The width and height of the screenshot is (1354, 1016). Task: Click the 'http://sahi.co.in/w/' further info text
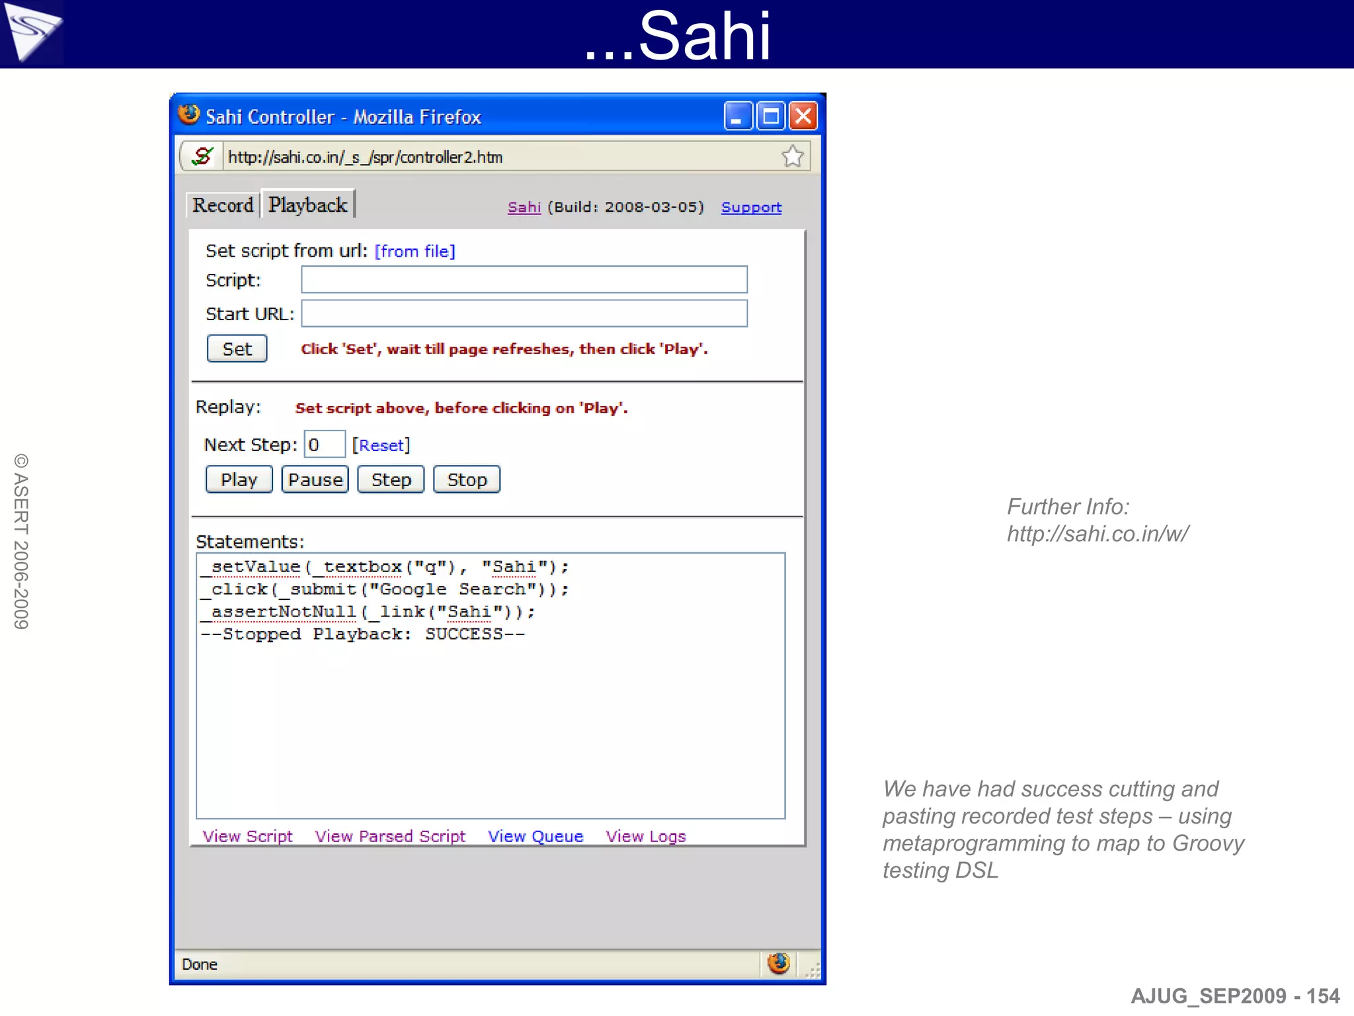coord(1097,534)
